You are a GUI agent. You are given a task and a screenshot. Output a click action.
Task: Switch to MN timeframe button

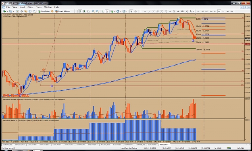pyautogui.click(x=232, y=11)
